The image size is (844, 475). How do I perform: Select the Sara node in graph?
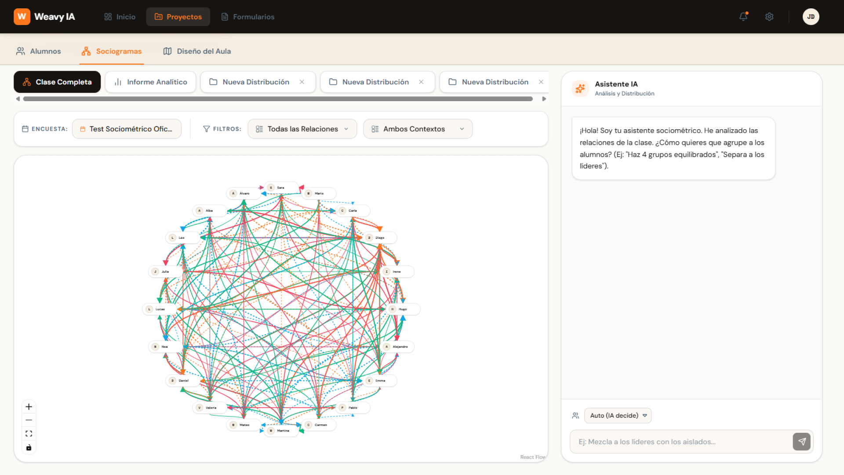click(x=282, y=188)
